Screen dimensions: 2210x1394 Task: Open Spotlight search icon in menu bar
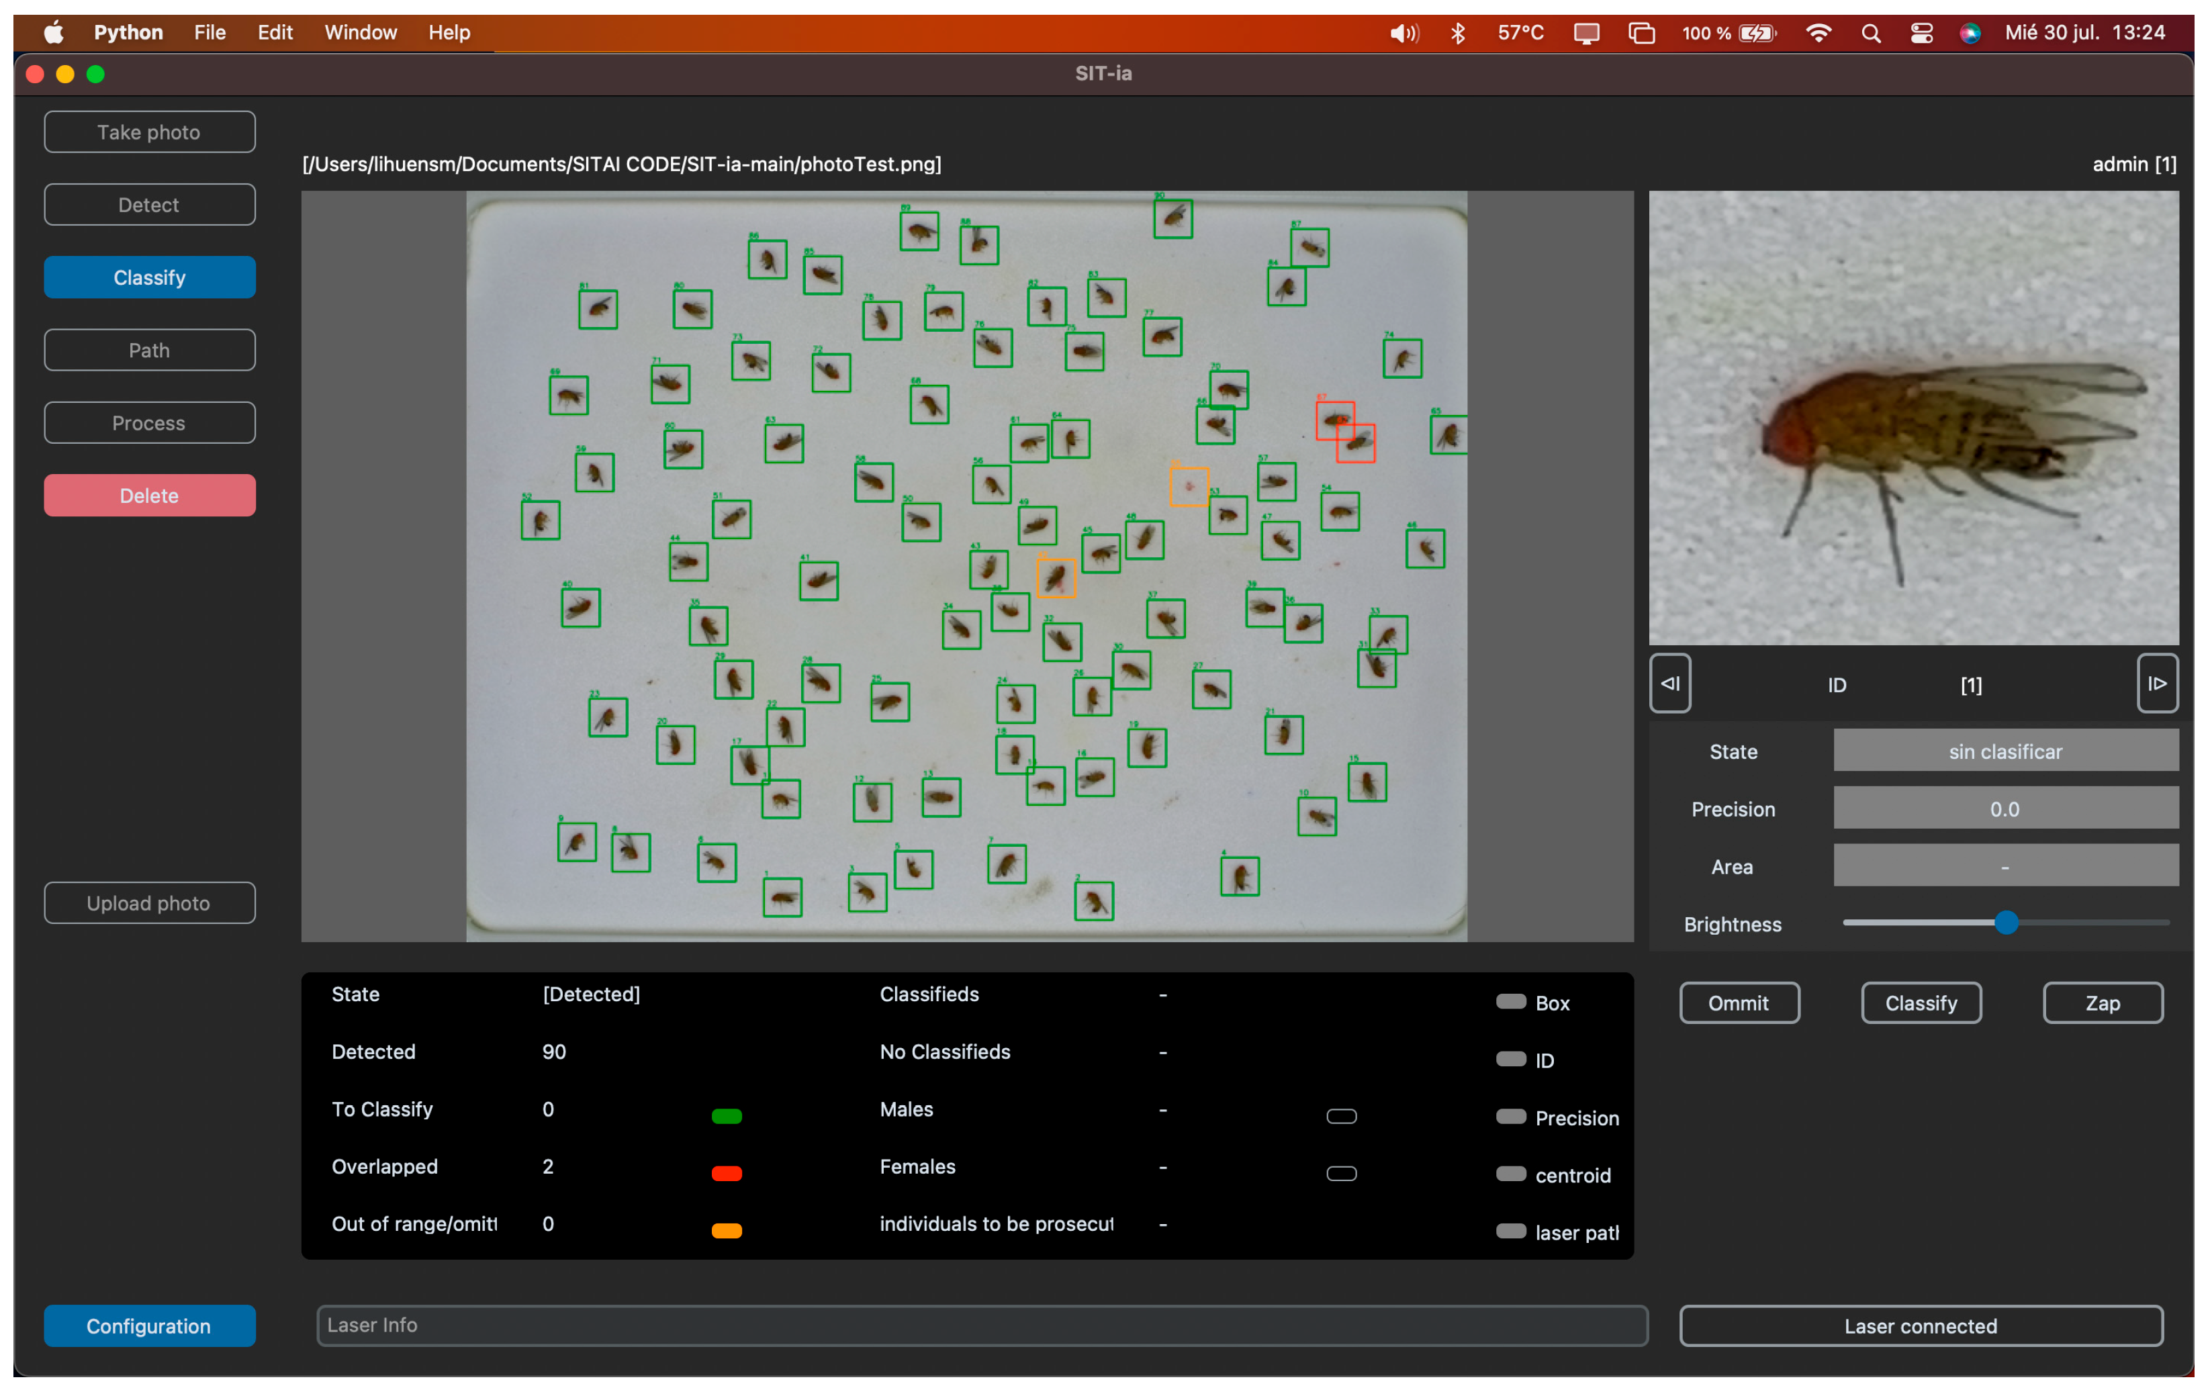1870,34
